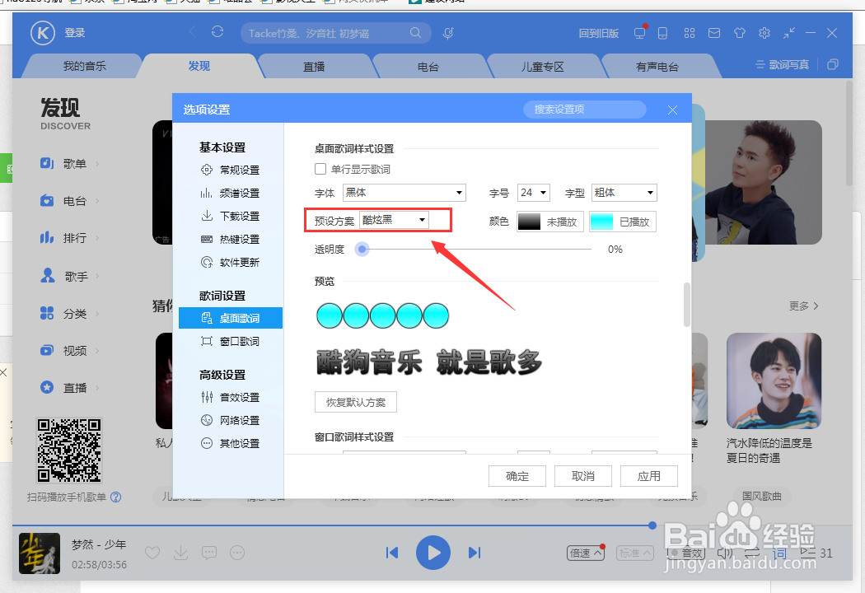865x593 pixels.
Task: Open more options ellipsis in player bar
Action: (x=237, y=552)
